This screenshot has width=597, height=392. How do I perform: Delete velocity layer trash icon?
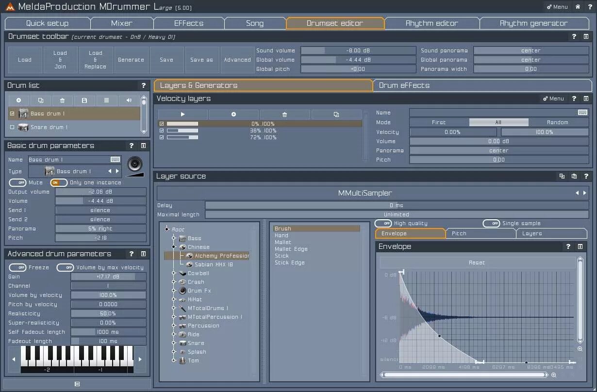pyautogui.click(x=285, y=114)
